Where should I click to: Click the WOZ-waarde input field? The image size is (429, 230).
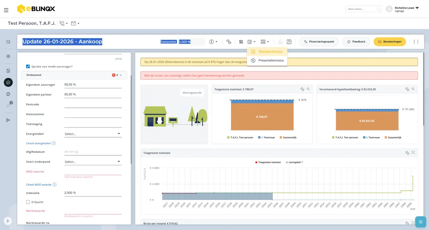(93, 171)
